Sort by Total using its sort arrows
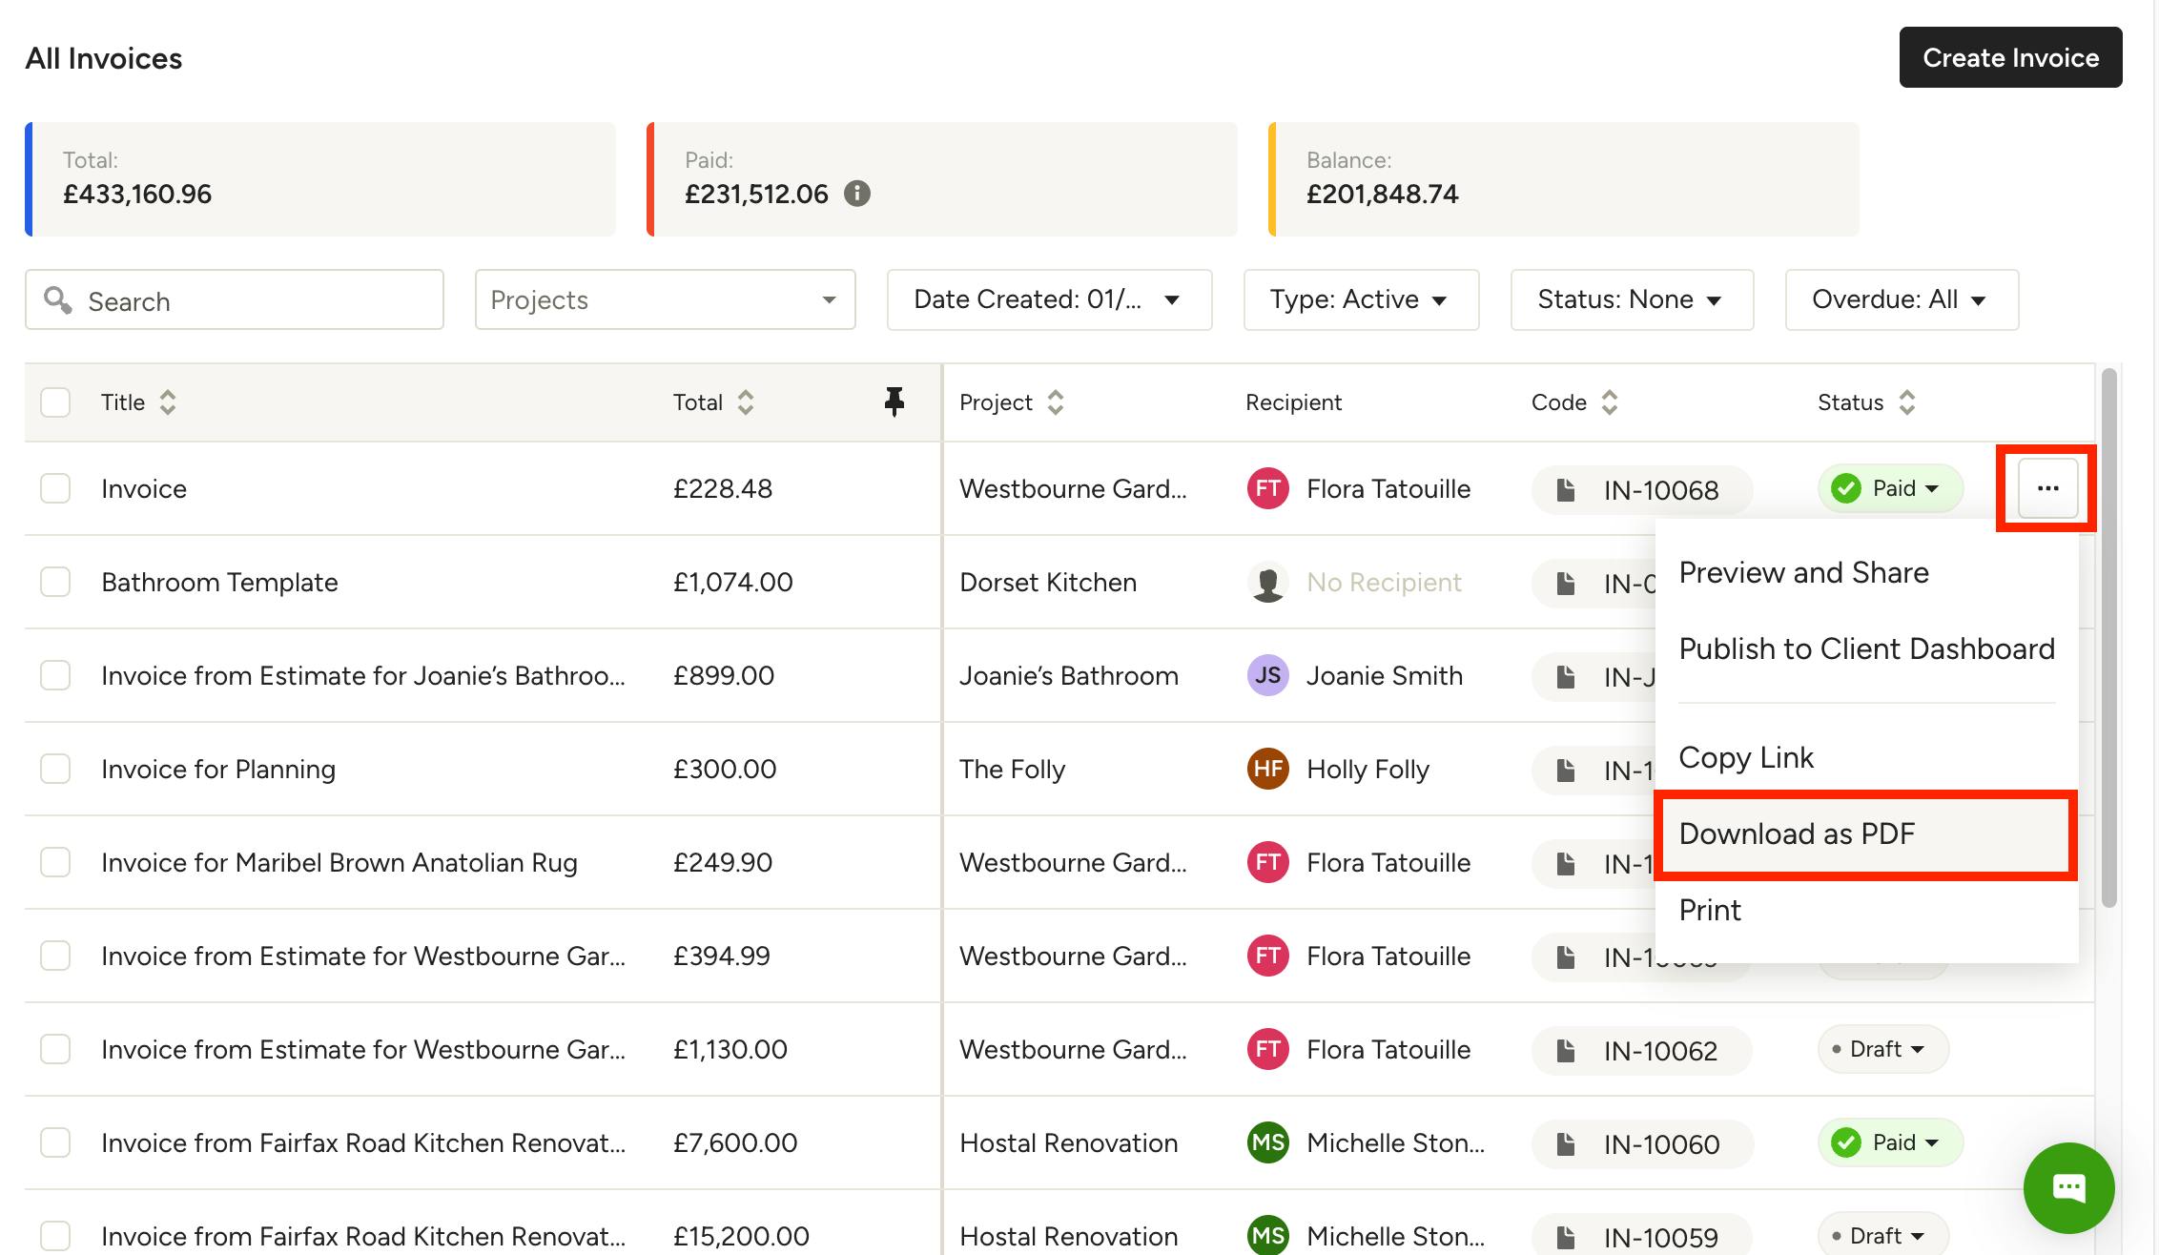2159x1255 pixels. point(746,402)
